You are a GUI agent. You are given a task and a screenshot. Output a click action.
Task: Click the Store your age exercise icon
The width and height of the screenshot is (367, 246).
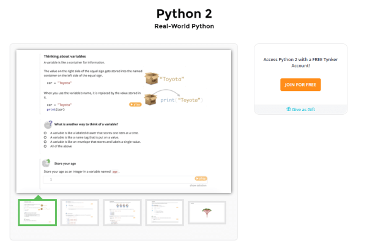[x=46, y=163]
